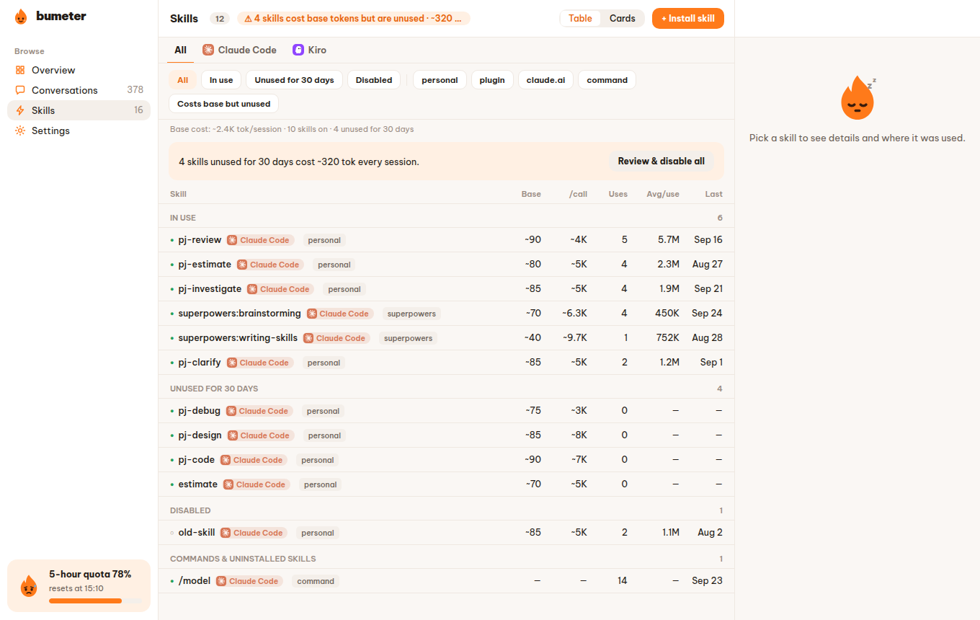Filter by the claude.ai tag chip
The height and width of the screenshot is (620, 980).
click(545, 80)
